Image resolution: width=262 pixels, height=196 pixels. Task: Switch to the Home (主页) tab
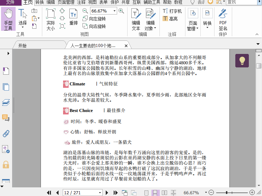28,2
